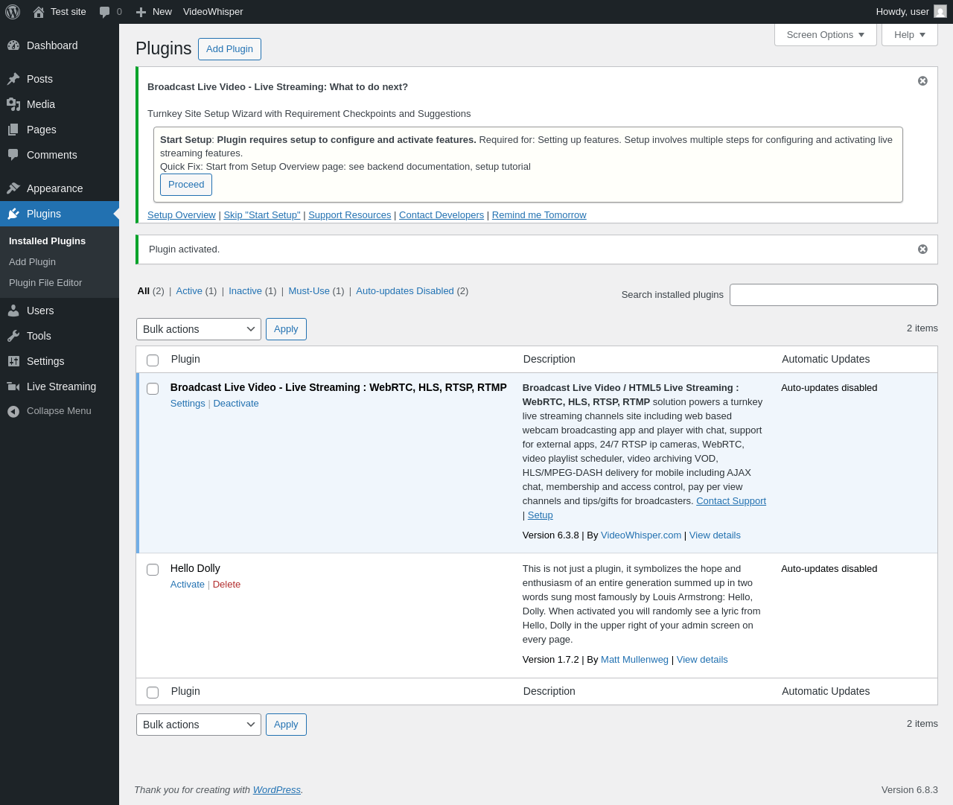Filter plugins by Inactive
The image size is (953, 805).
point(245,291)
